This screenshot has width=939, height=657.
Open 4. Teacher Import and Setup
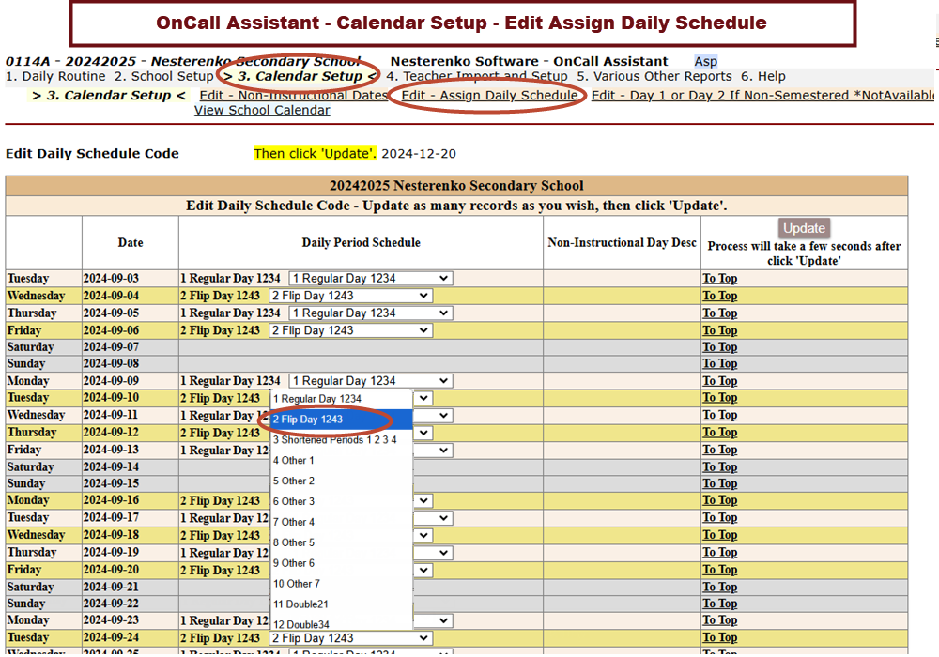coord(476,77)
